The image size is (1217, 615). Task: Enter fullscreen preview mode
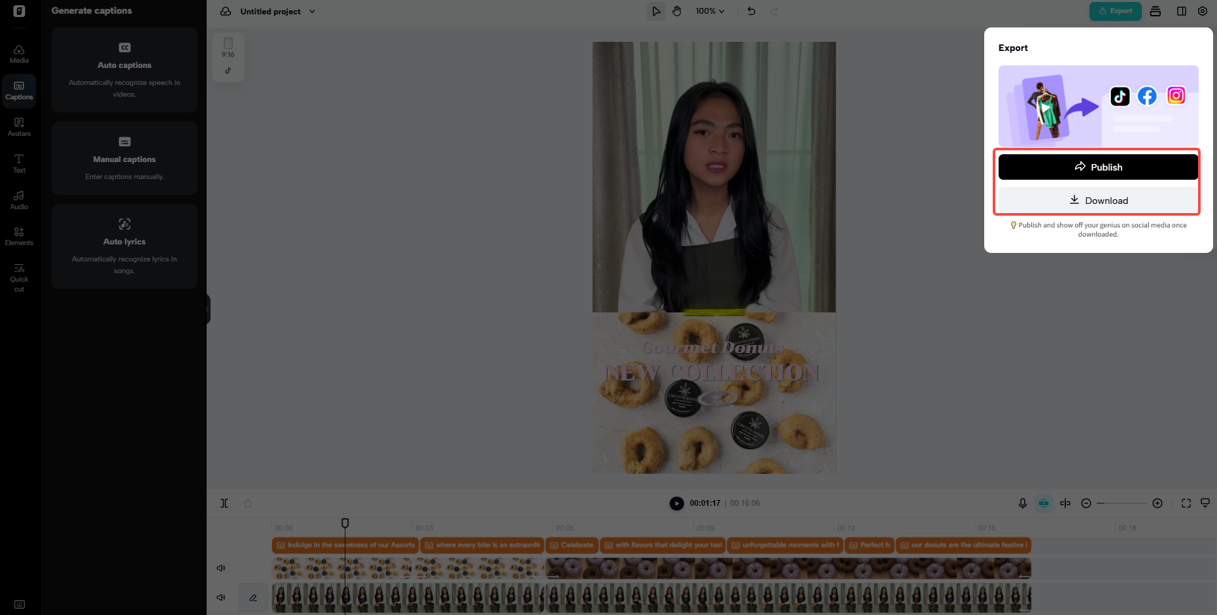point(1186,503)
